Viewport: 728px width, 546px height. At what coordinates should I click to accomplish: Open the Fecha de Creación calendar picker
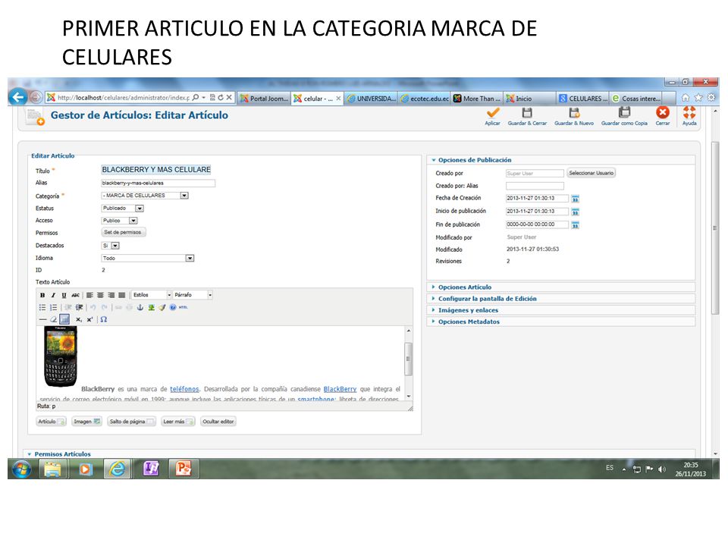tap(576, 199)
